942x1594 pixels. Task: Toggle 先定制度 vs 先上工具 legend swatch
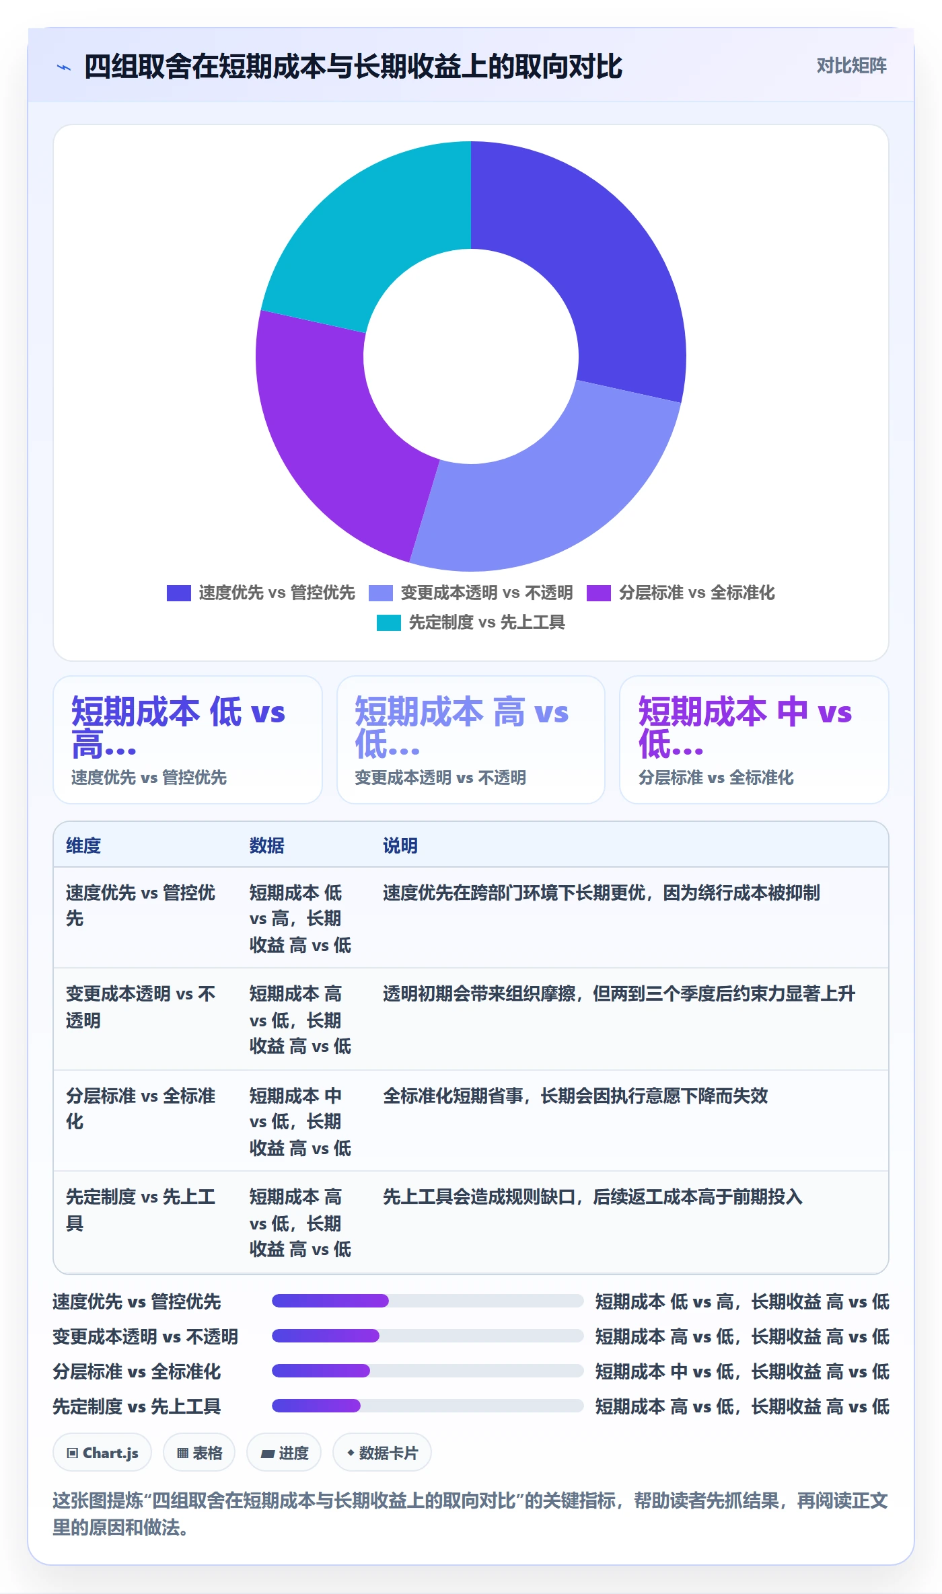[x=389, y=622]
